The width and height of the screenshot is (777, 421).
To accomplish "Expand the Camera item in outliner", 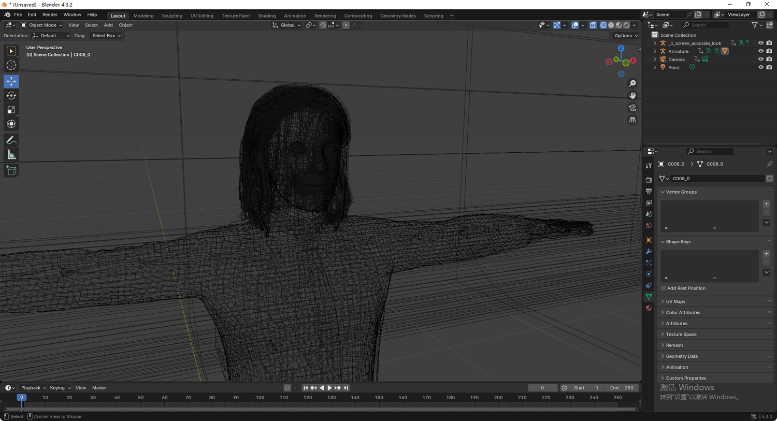I will coord(655,60).
